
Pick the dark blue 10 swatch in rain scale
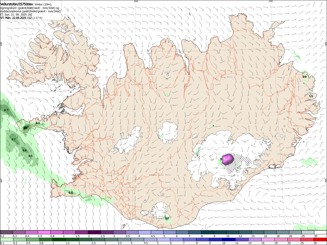pos(228,239)
